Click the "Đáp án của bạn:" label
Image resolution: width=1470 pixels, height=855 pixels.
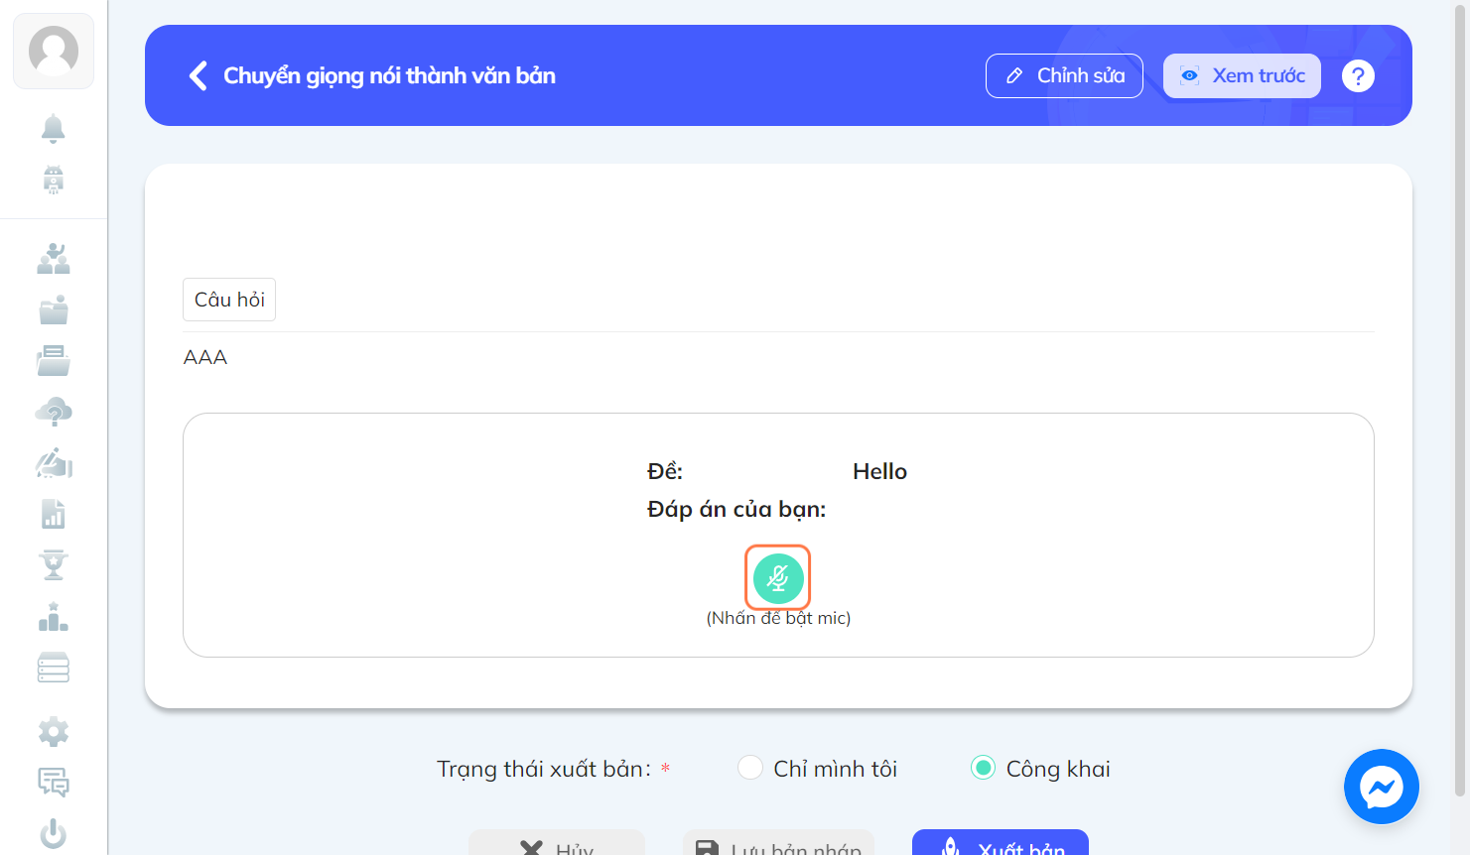736,510
